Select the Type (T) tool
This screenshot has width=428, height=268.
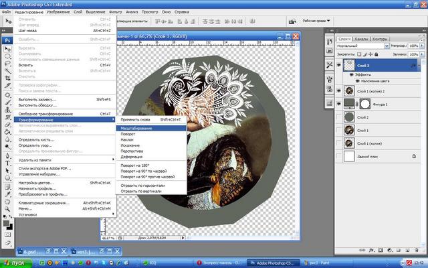point(7,162)
